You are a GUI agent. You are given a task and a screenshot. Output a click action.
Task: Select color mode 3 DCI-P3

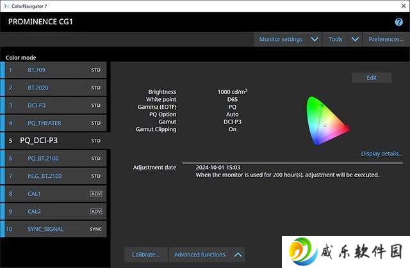(53, 105)
